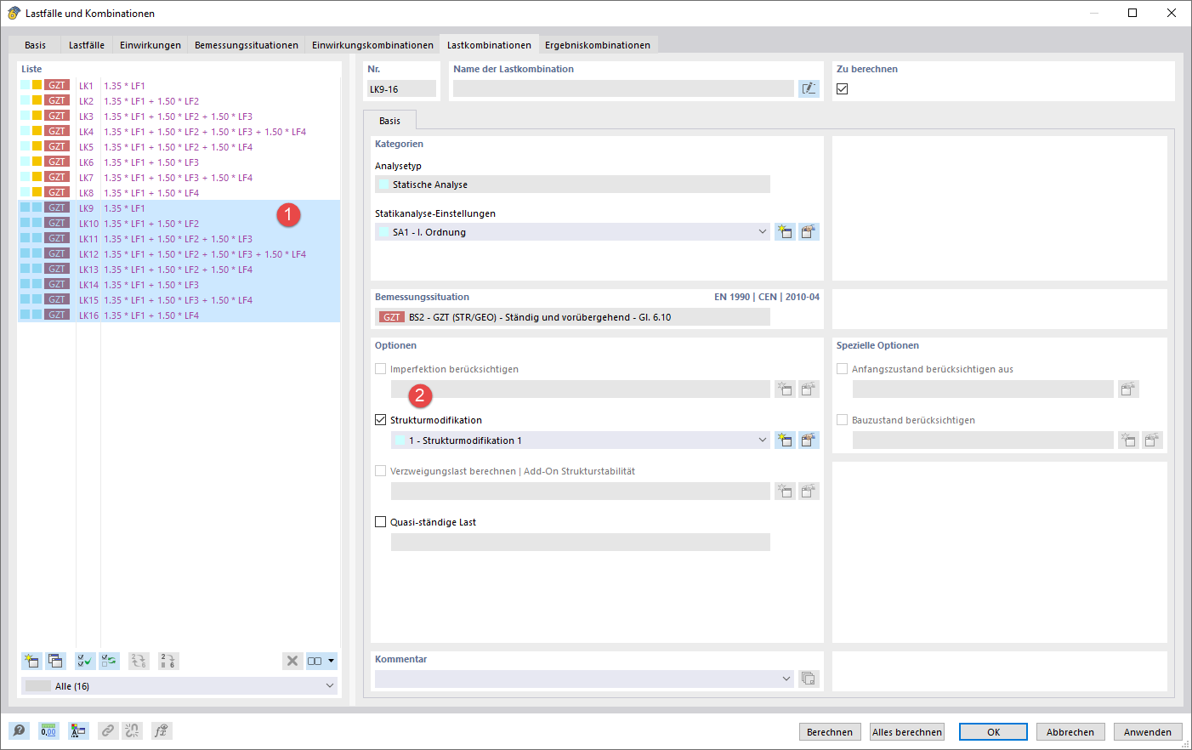Click the edit Strukturmodifikation 1 icon
Image resolution: width=1192 pixels, height=750 pixels.
(x=809, y=440)
